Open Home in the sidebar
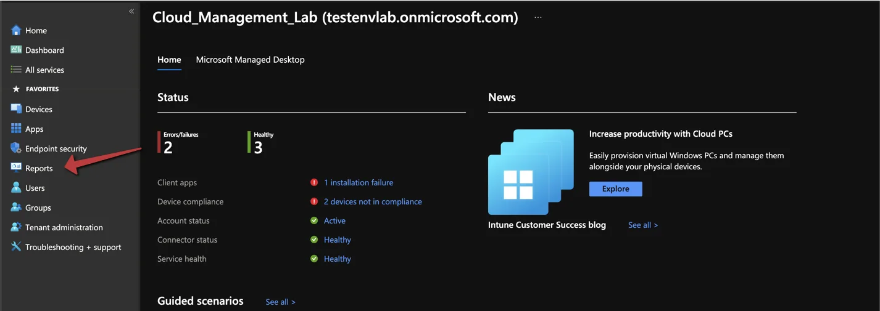 [36, 30]
